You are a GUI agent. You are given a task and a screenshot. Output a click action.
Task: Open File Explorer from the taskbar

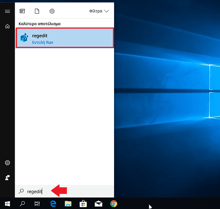pyautogui.click(x=68, y=204)
